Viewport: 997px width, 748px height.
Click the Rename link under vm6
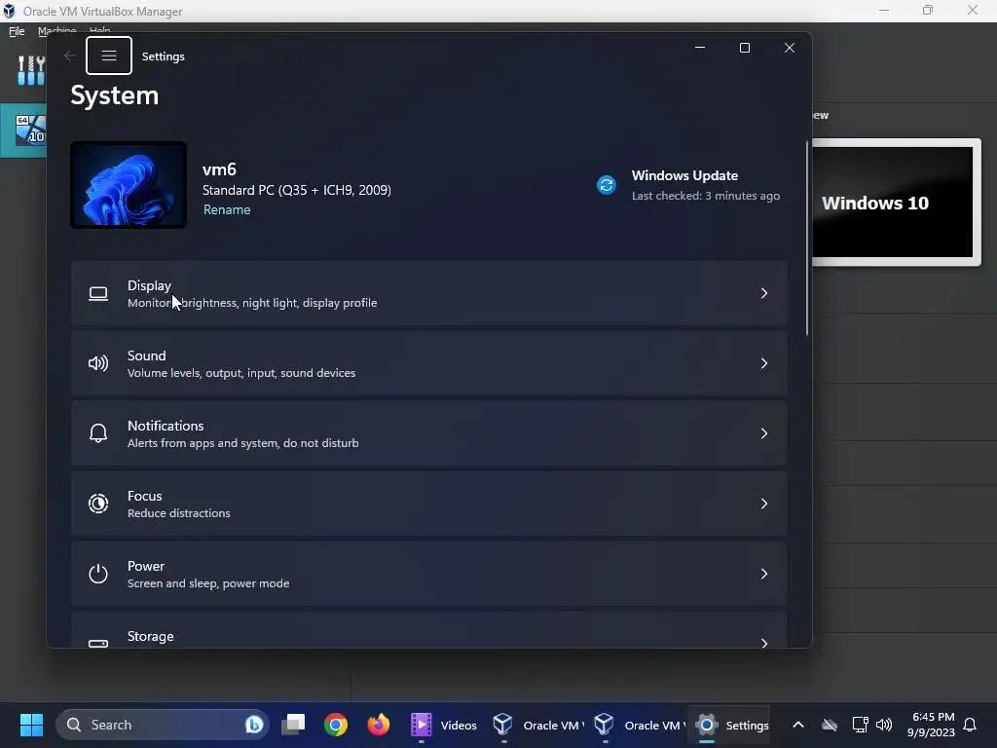(226, 210)
